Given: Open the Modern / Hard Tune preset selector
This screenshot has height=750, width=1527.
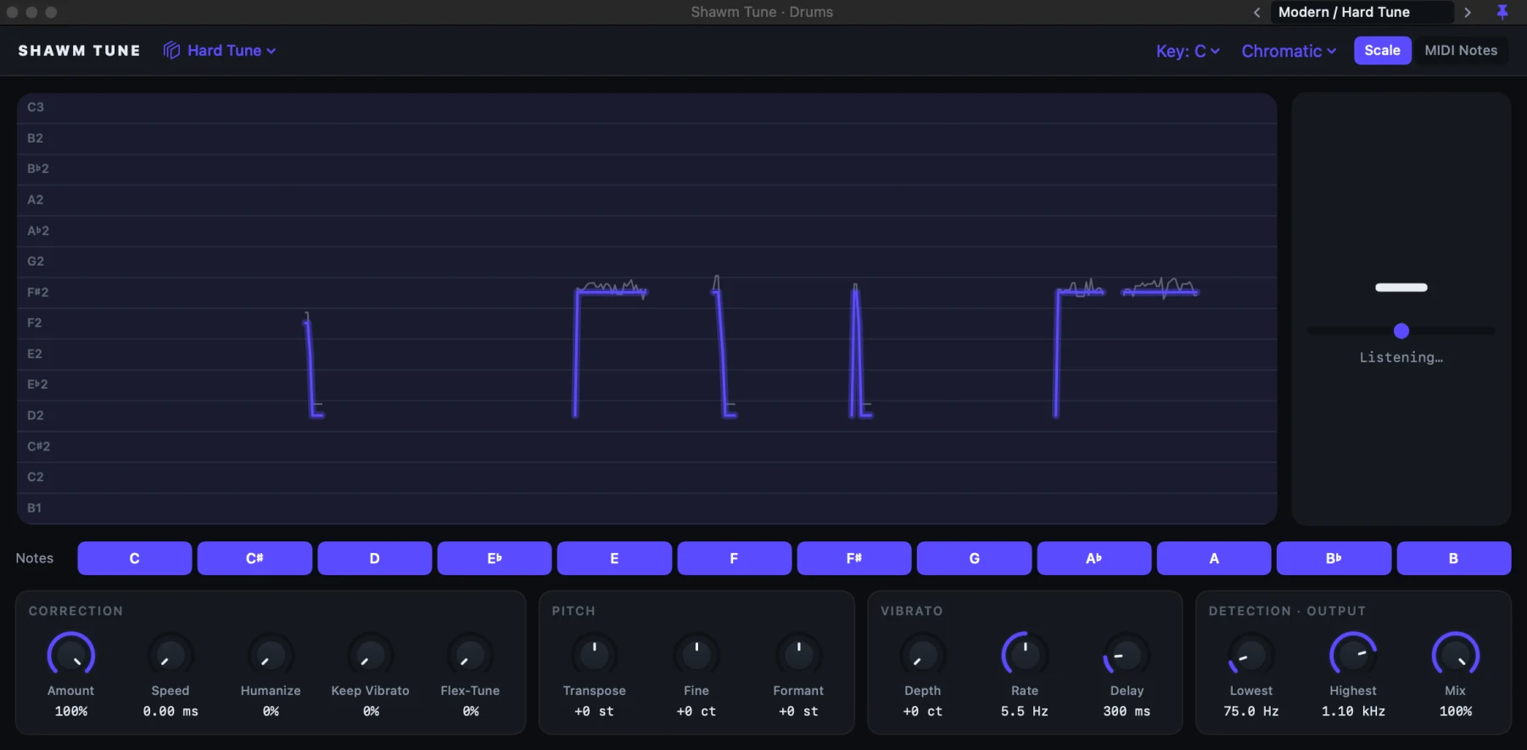Looking at the screenshot, I should 1362,12.
